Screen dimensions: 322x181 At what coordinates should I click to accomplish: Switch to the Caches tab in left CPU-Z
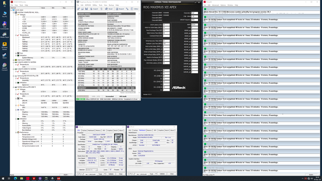[84, 130]
